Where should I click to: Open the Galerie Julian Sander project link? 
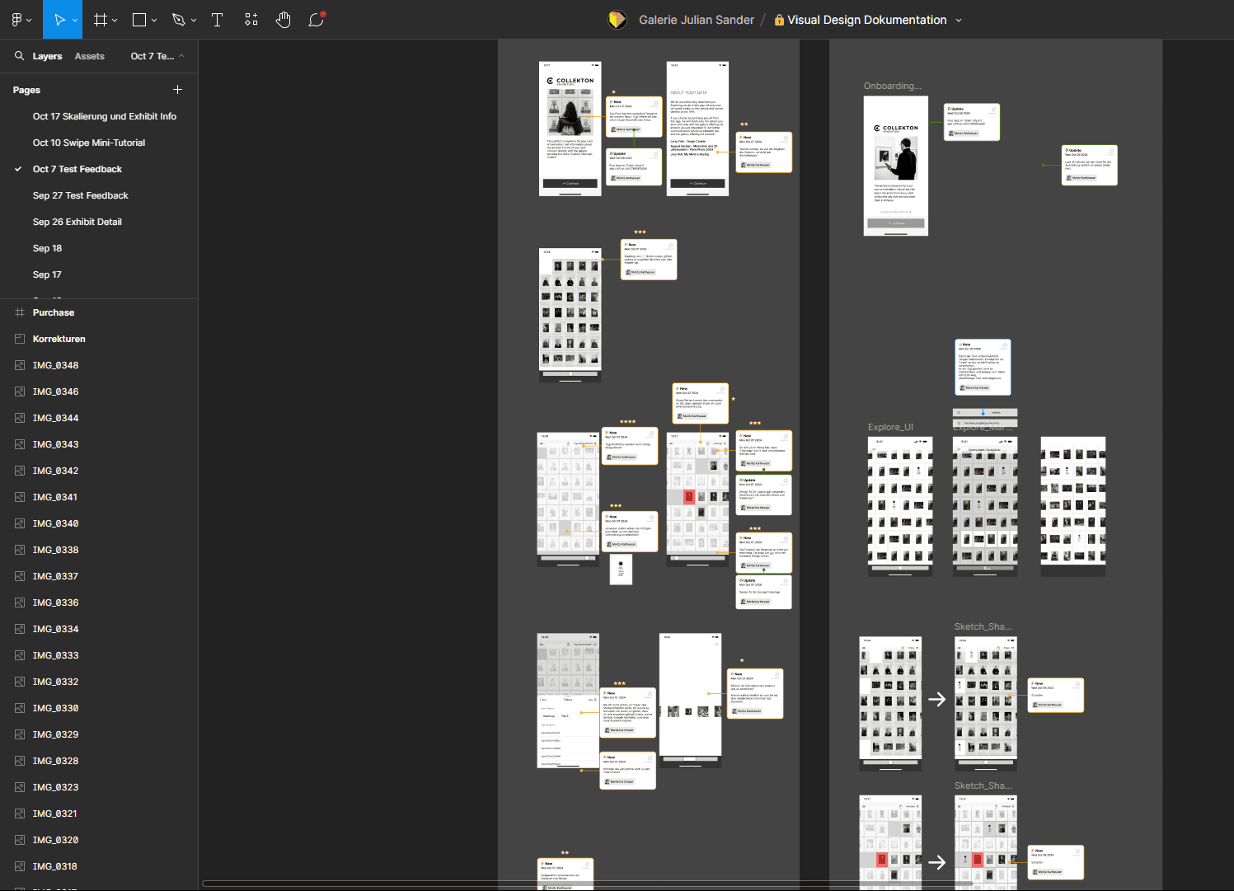click(697, 19)
